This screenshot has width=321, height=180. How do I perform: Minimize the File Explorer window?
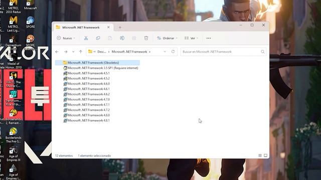(241, 25)
